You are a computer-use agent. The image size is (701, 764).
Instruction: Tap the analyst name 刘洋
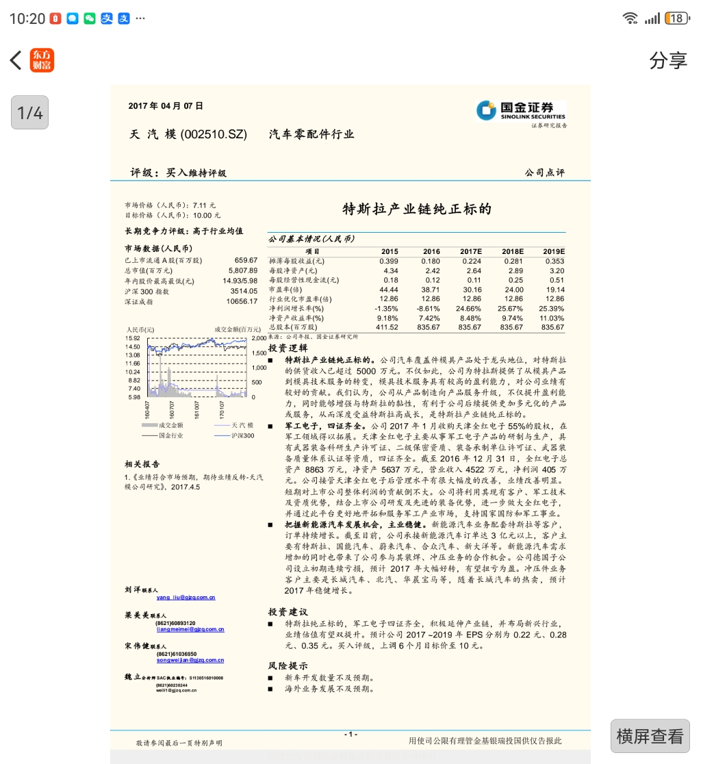133,589
